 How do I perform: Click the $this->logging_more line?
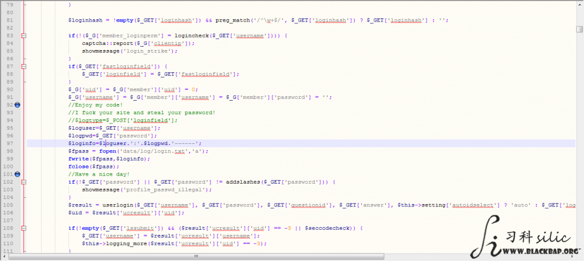point(175,243)
